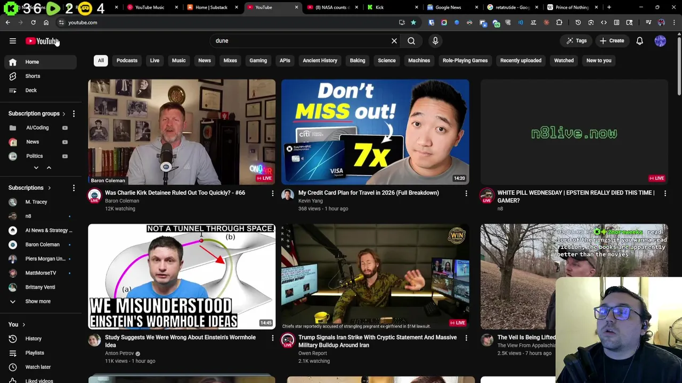Screen dimensions: 682x383
Task: Open Subscription groups three-dot menu
Action: [74, 114]
